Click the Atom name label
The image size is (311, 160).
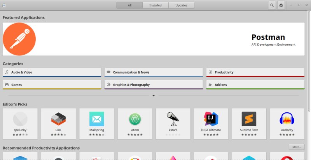[x=135, y=130]
